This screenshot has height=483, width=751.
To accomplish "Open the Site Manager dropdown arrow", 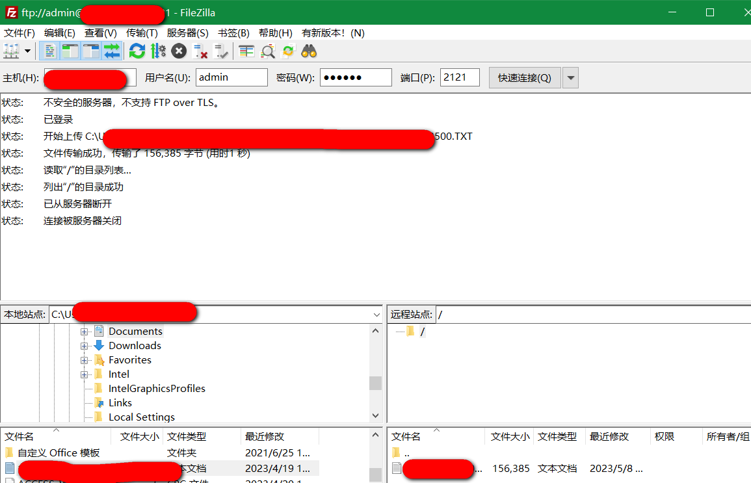I will 27,51.
